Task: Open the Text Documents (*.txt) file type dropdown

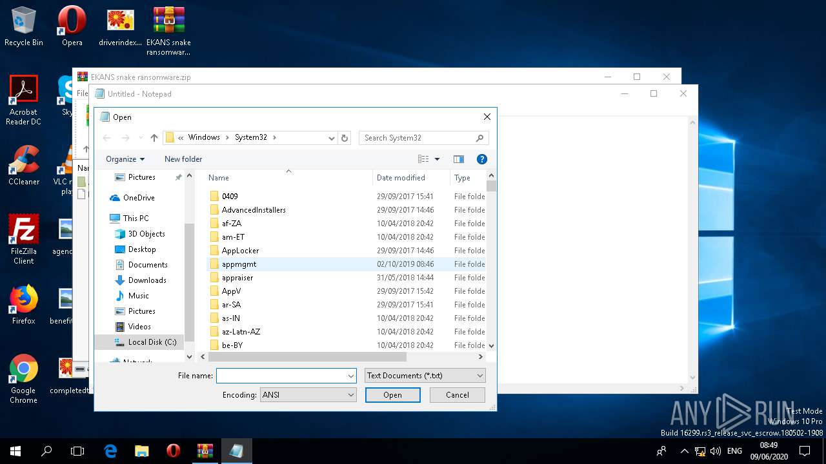Action: tap(425, 376)
